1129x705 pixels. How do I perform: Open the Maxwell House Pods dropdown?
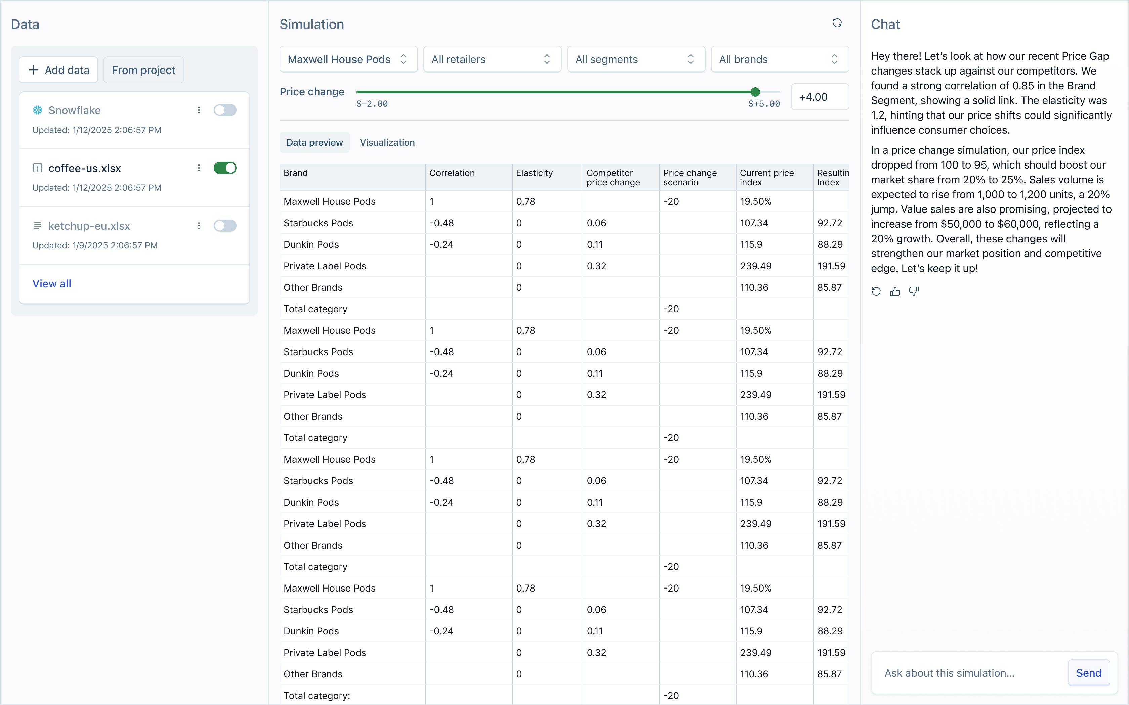coord(348,59)
